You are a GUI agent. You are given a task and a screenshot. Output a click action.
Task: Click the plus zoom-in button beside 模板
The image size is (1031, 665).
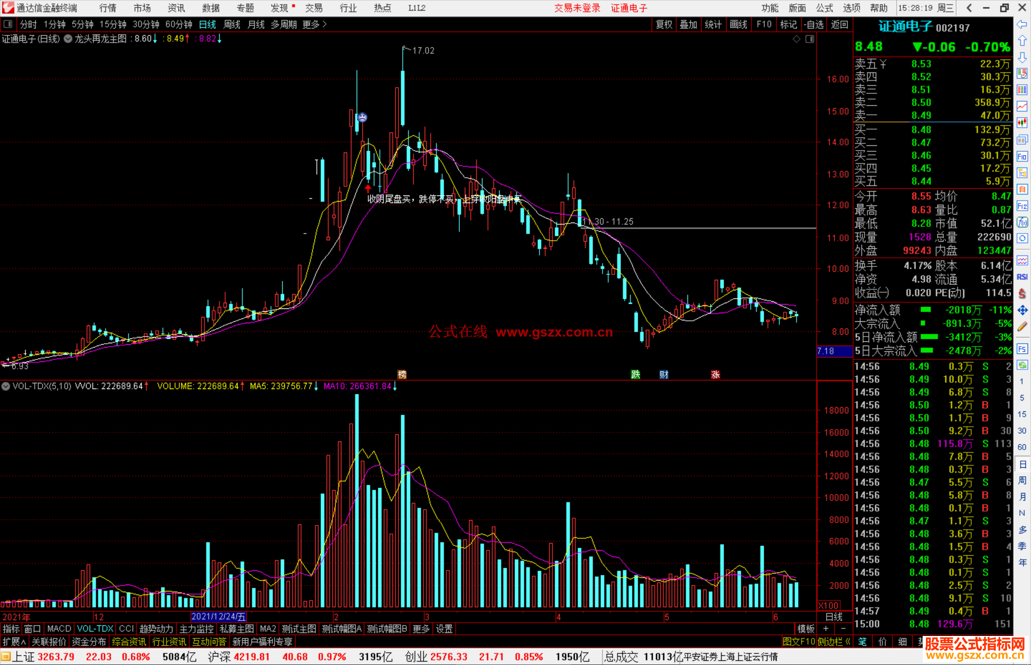pos(826,629)
